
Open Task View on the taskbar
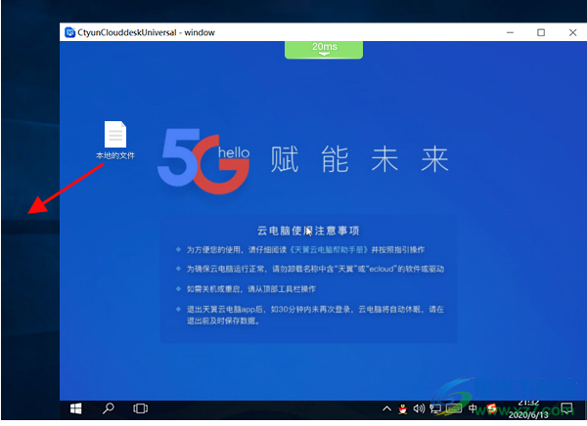[x=140, y=408]
